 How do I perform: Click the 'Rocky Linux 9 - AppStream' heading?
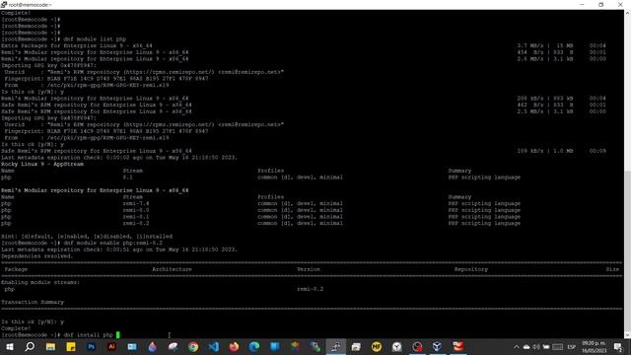coord(42,164)
